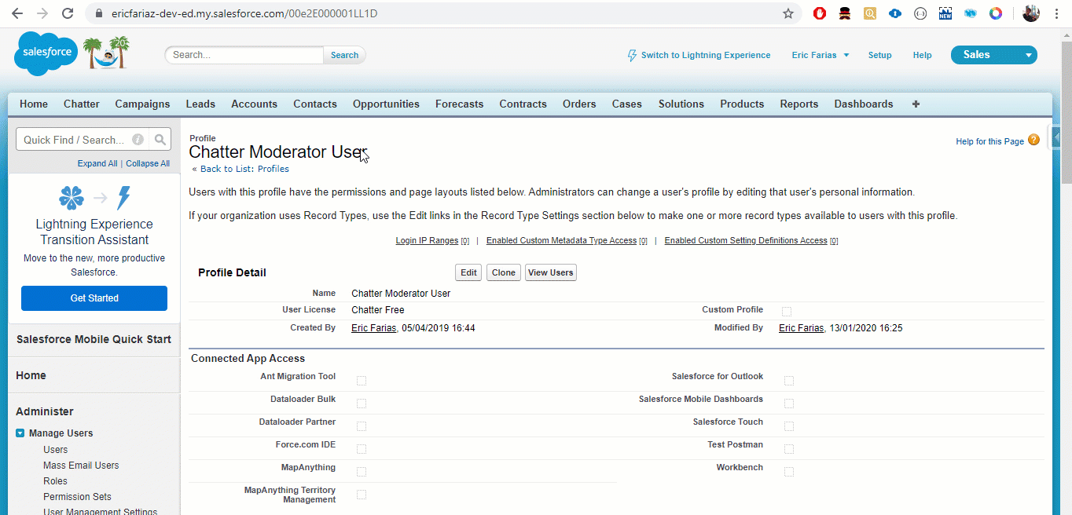
Task: Open the Home tab
Action: 34,104
